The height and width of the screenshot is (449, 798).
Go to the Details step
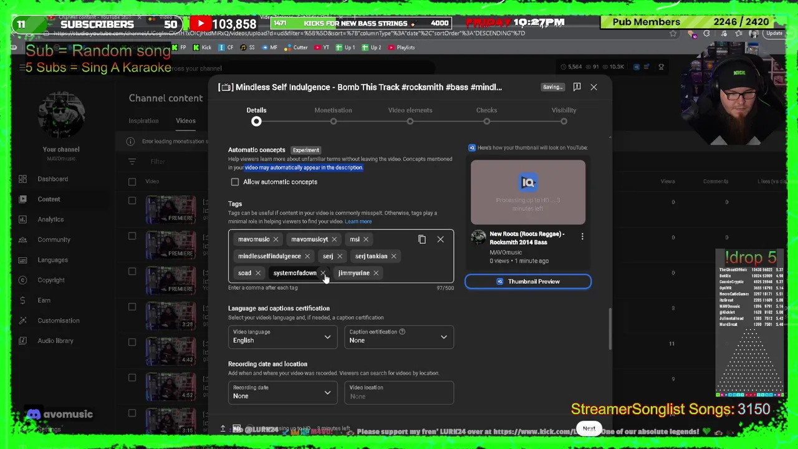(x=256, y=115)
